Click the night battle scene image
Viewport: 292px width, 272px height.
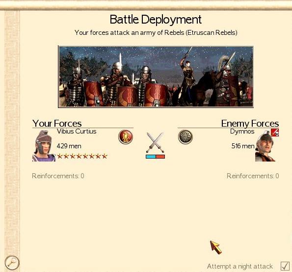[x=156, y=77]
